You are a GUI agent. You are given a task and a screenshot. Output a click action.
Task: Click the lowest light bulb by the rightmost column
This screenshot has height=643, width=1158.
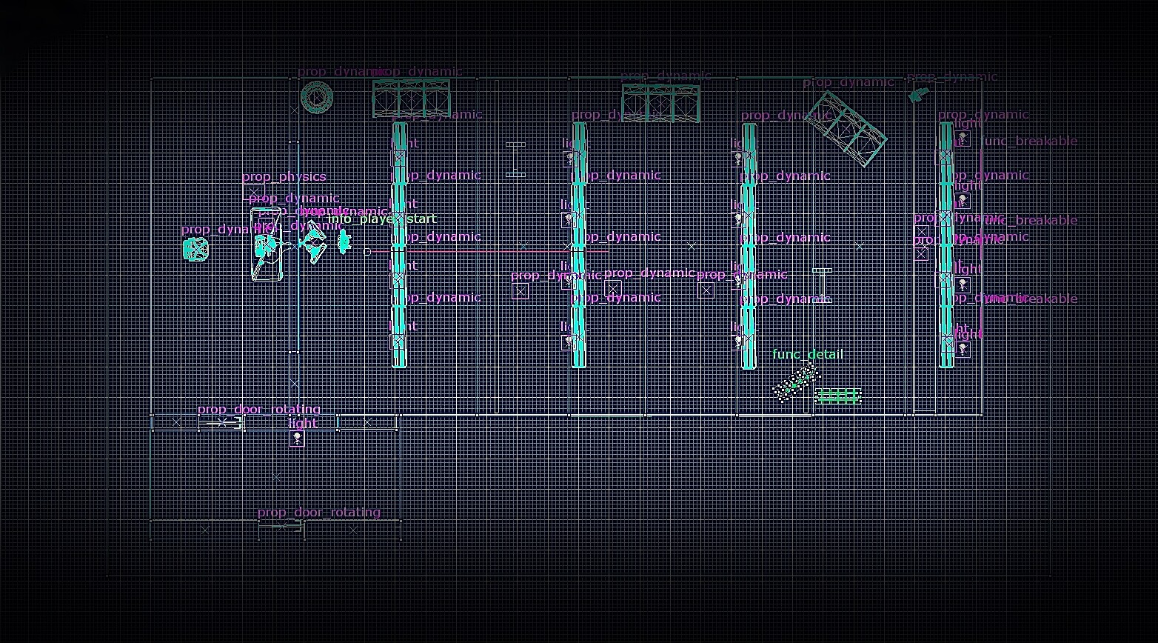tap(963, 348)
